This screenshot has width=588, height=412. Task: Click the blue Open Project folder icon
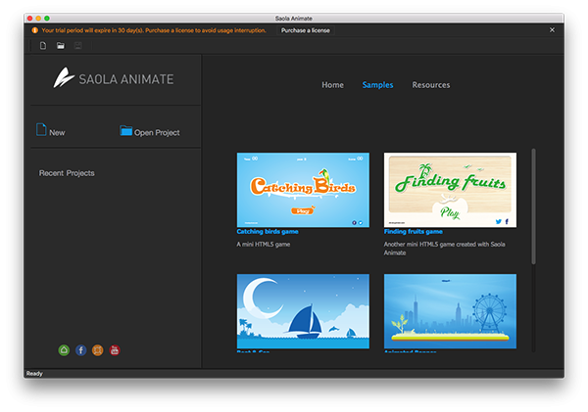click(x=126, y=131)
